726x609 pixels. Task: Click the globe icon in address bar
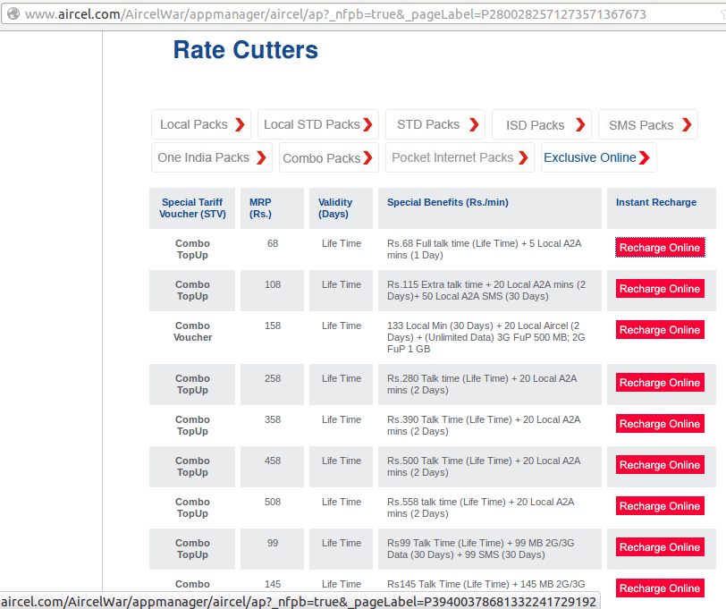13,14
